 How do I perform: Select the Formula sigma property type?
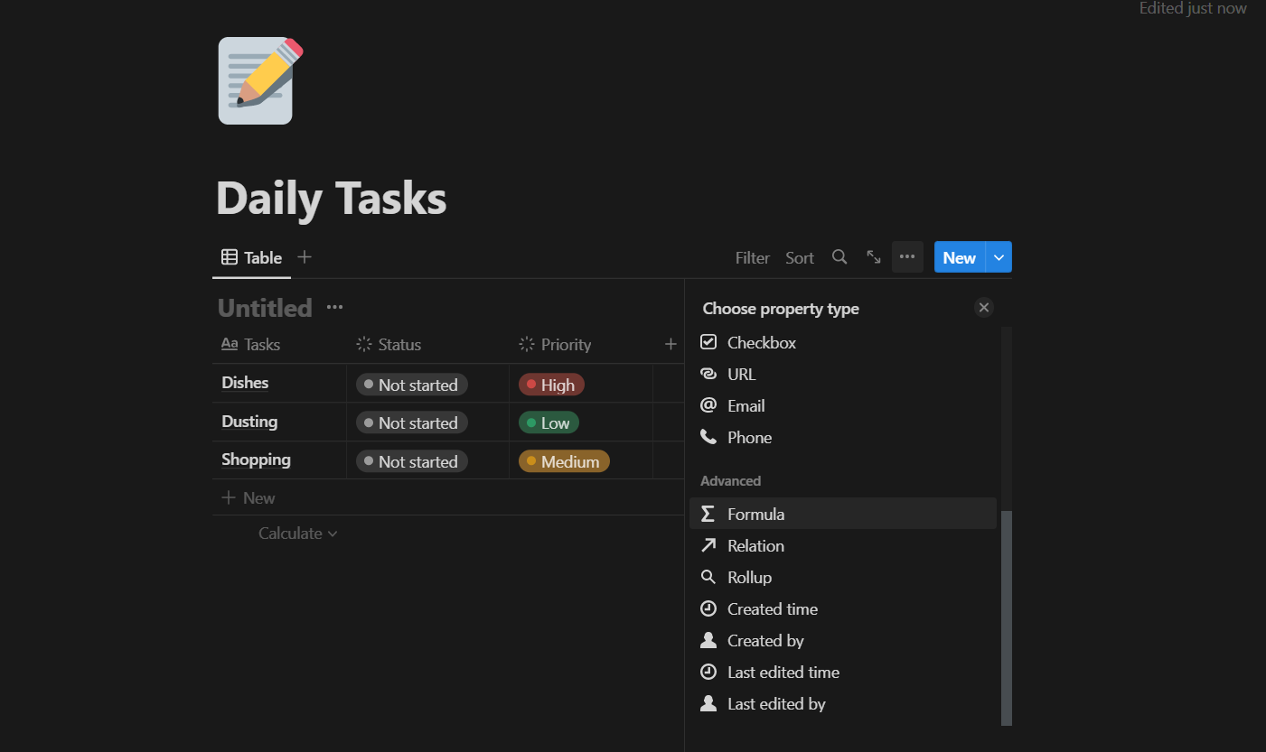tap(755, 514)
